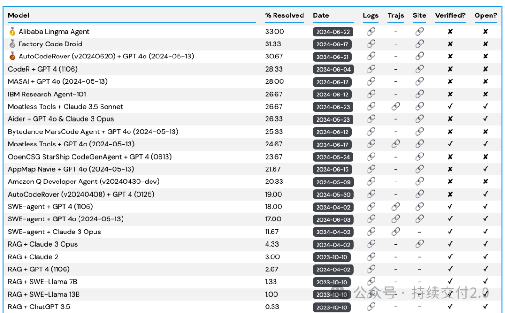Screen dimensions: 505x313
Task: Open Logs link for IBM Research Agent-101
Action: (371, 94)
